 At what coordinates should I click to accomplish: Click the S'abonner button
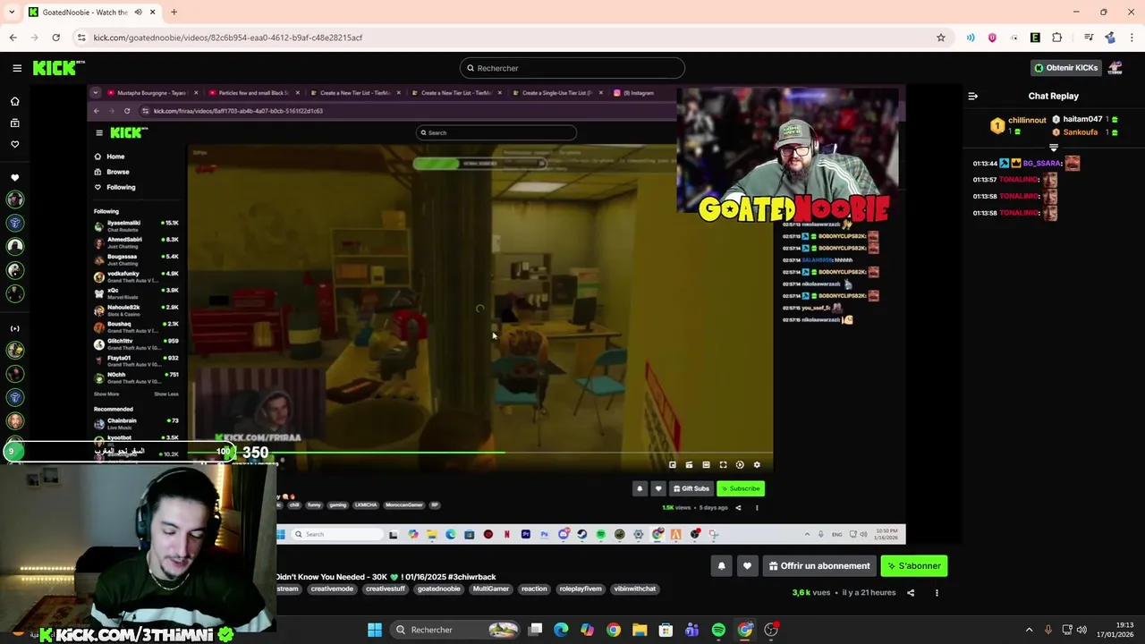tap(914, 566)
